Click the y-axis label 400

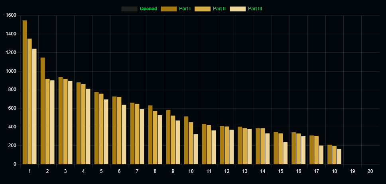12,127
